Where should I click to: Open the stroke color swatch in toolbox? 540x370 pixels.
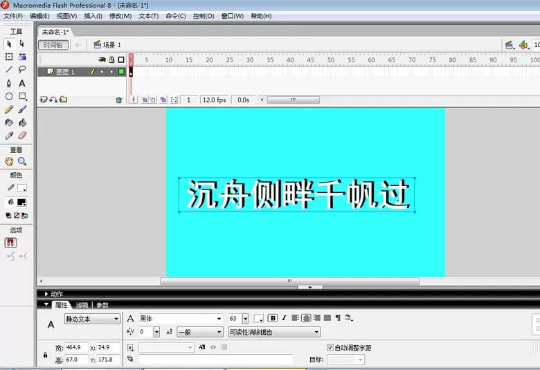(x=22, y=188)
